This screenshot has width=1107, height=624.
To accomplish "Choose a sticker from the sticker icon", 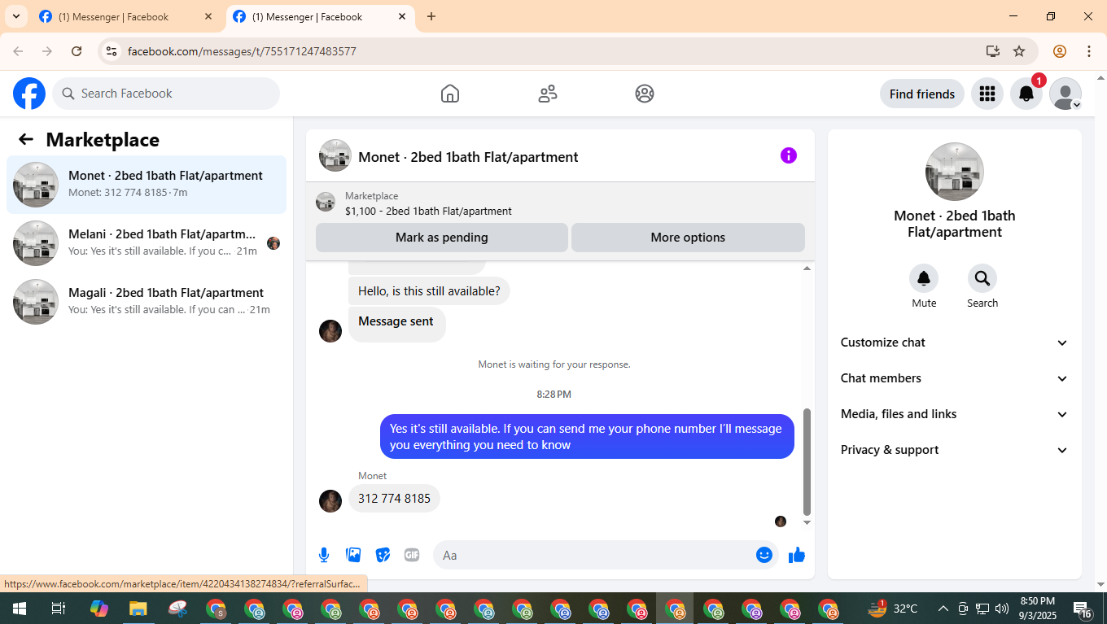I will (383, 555).
